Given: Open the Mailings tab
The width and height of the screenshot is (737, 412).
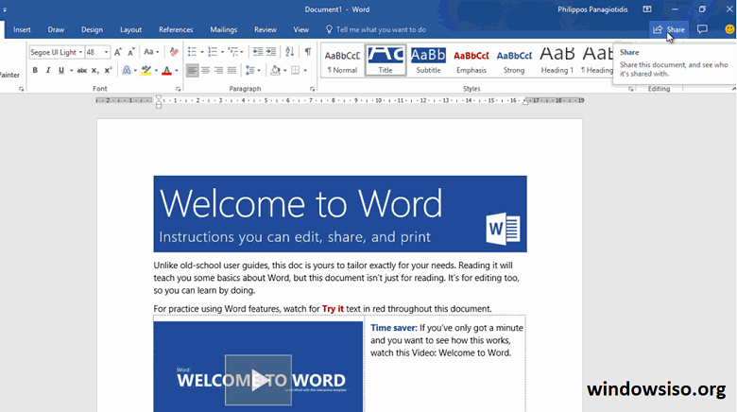Looking at the screenshot, I should [223, 29].
